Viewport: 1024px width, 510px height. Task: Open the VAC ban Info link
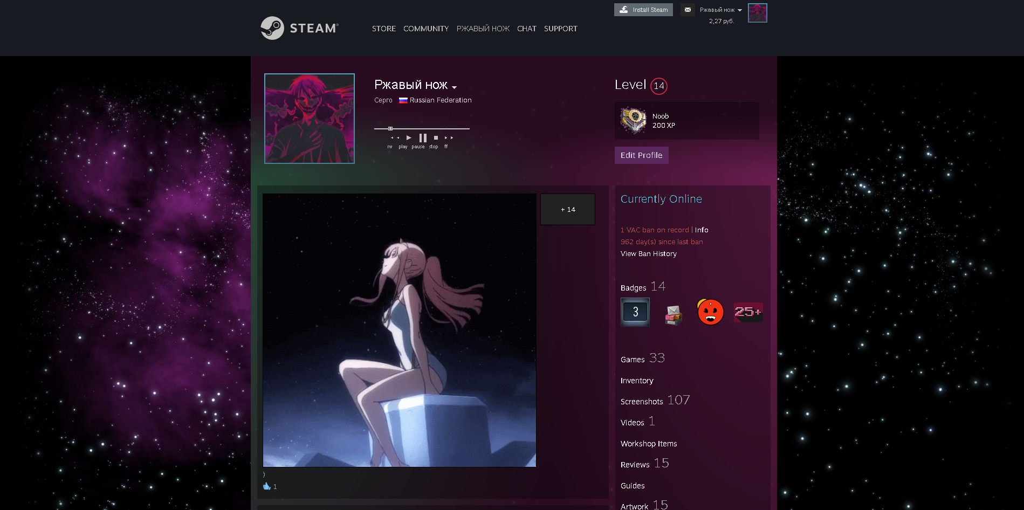702,230
